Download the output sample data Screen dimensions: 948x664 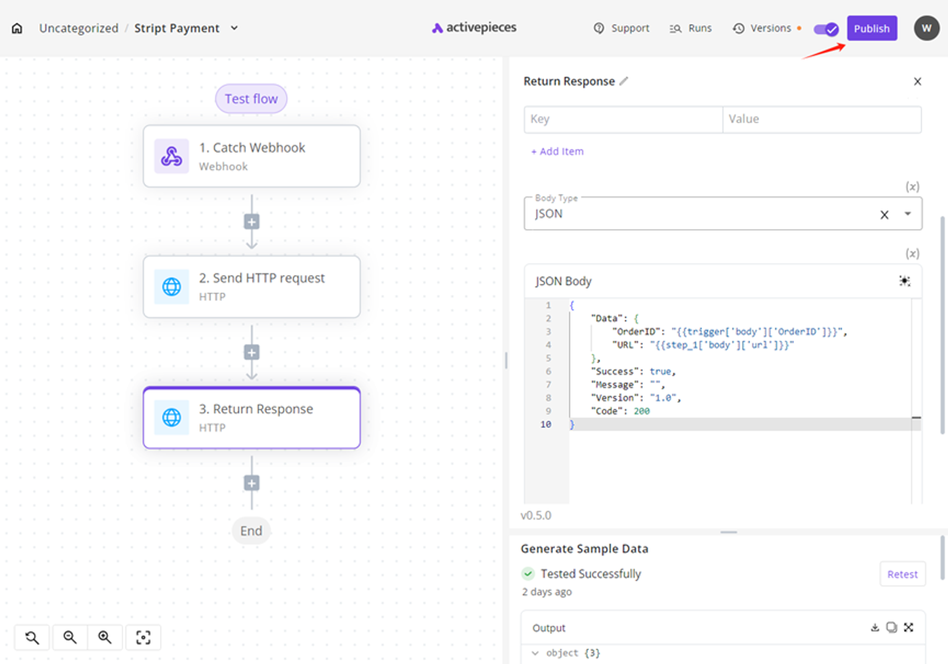pyautogui.click(x=875, y=628)
